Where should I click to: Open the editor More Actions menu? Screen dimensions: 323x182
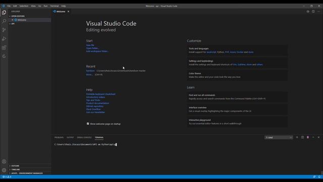click(x=318, y=12)
